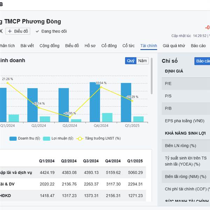The image size is (210, 210).
Task: Click the Q3/2024 chart axis label
Action: click(70, 126)
